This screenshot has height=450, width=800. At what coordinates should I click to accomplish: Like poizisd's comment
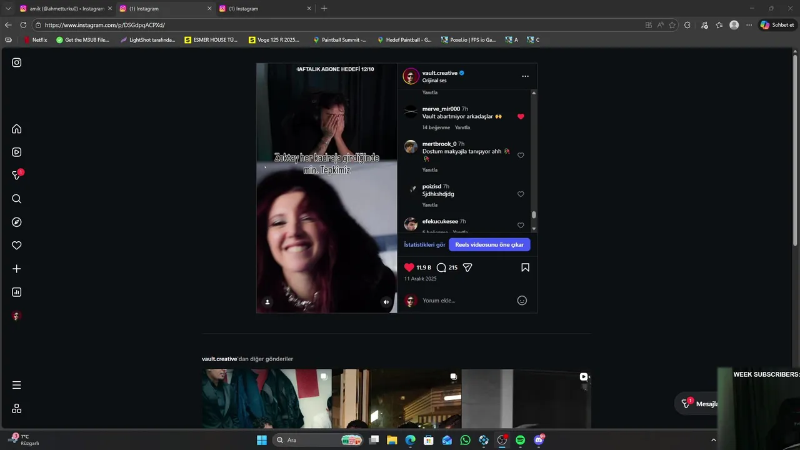pyautogui.click(x=521, y=194)
